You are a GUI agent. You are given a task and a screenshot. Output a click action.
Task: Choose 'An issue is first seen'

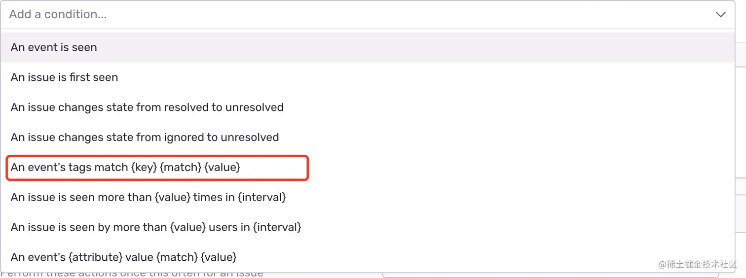[64, 77]
